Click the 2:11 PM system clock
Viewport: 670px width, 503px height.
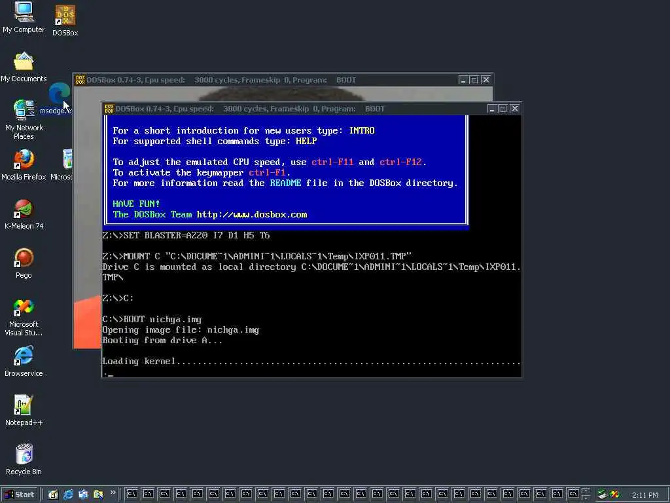pos(644,495)
